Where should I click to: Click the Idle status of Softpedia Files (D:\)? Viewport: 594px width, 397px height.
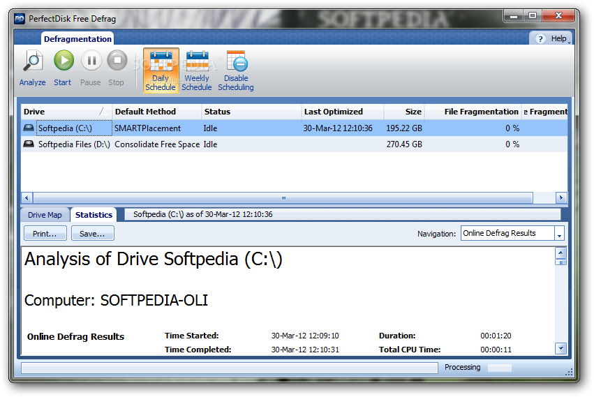(210, 144)
